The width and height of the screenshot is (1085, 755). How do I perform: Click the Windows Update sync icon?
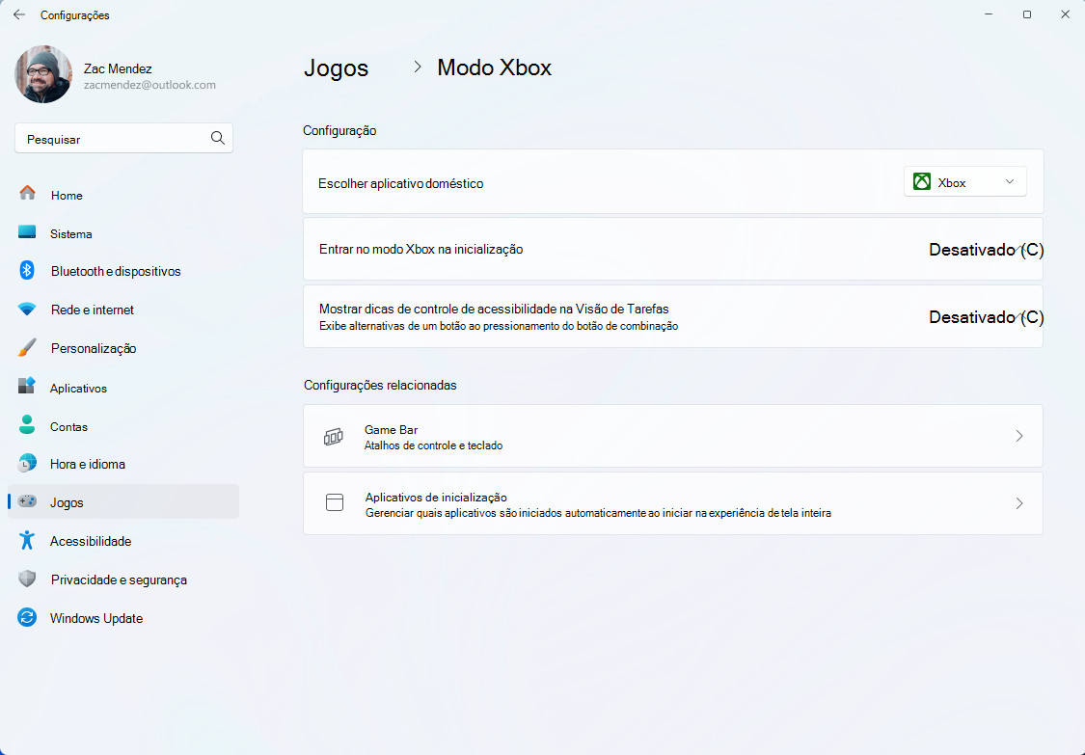pos(27,617)
